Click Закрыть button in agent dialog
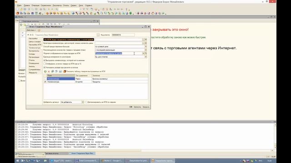This screenshot has height=163, width=291. (146, 107)
